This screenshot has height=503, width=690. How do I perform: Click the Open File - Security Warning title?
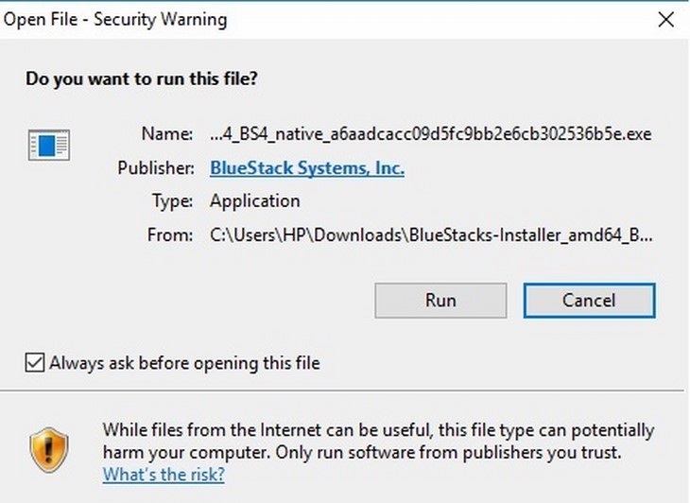point(115,19)
